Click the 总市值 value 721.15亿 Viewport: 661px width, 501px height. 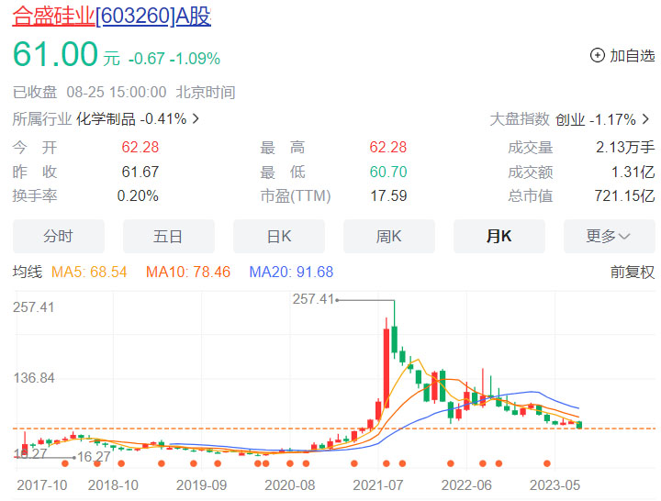click(625, 195)
